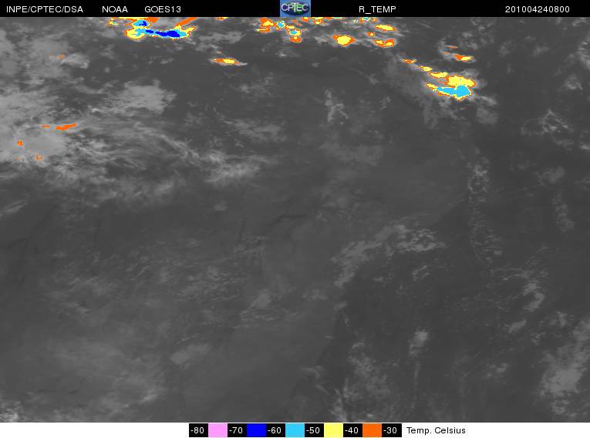Image resolution: width=590 pixels, height=438 pixels.
Task: Click the -40 legend value
Action: pyautogui.click(x=352, y=430)
